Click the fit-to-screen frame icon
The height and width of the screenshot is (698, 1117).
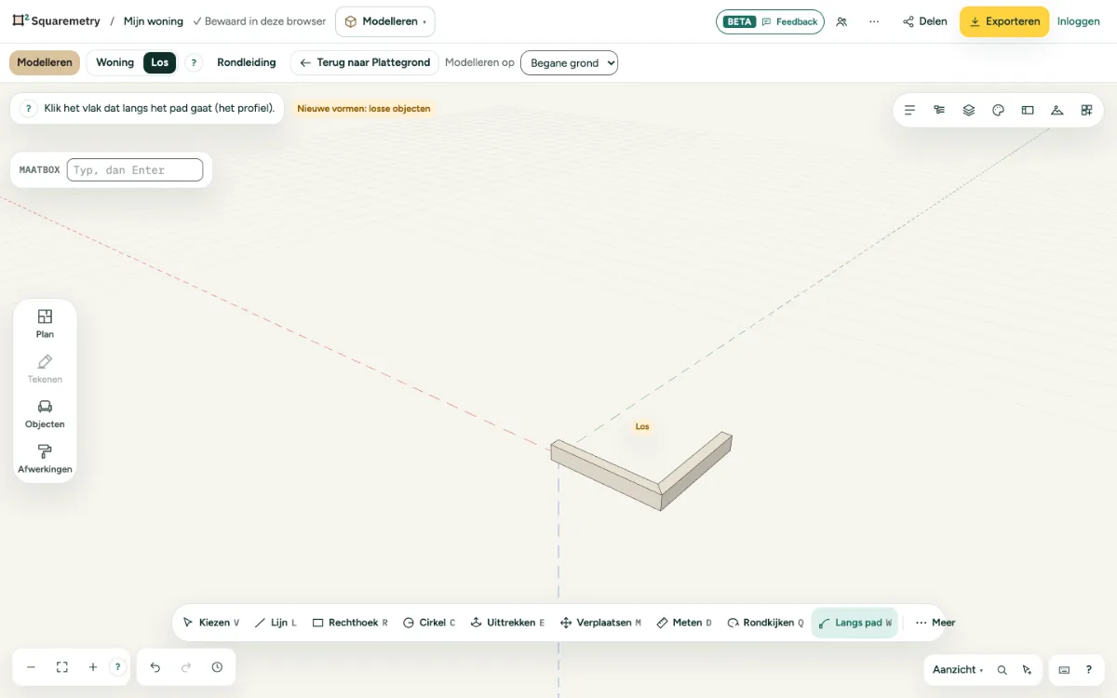coord(62,667)
